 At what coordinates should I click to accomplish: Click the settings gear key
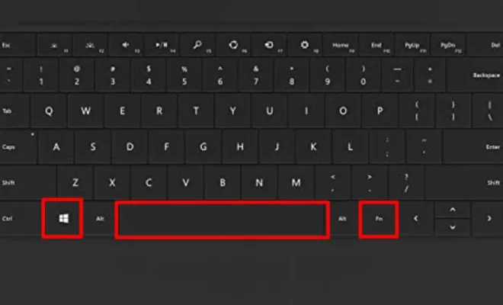304,45
